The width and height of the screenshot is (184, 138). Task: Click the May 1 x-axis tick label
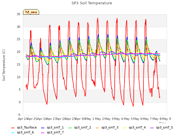pos(90,119)
